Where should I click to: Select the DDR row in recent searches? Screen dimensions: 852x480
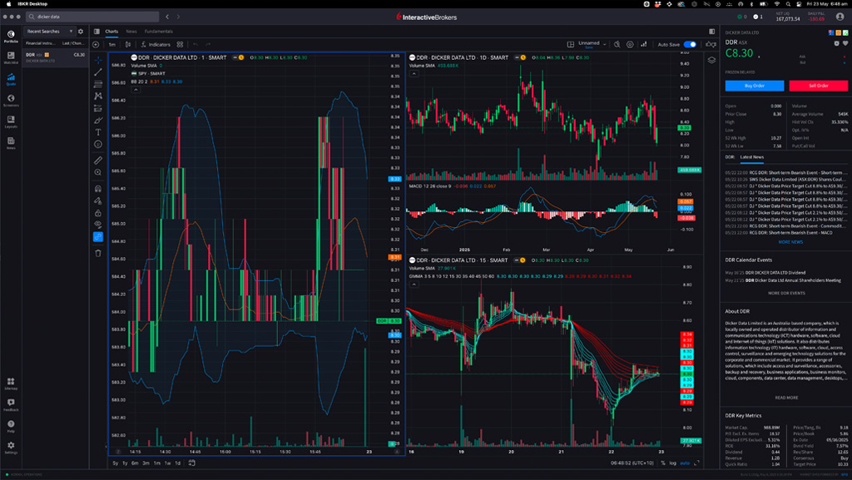pyautogui.click(x=55, y=57)
